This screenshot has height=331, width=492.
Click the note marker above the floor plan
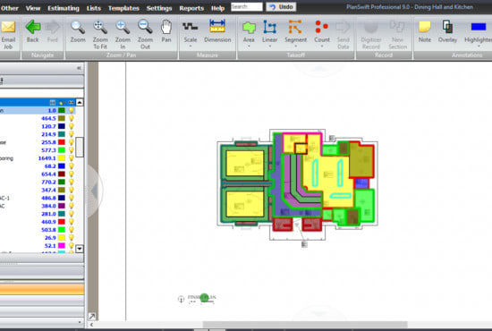[332, 138]
